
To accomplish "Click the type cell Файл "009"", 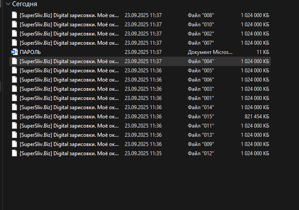I will coord(201,144).
